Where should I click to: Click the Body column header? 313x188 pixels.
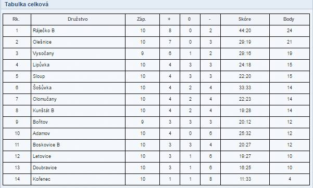pyautogui.click(x=289, y=19)
